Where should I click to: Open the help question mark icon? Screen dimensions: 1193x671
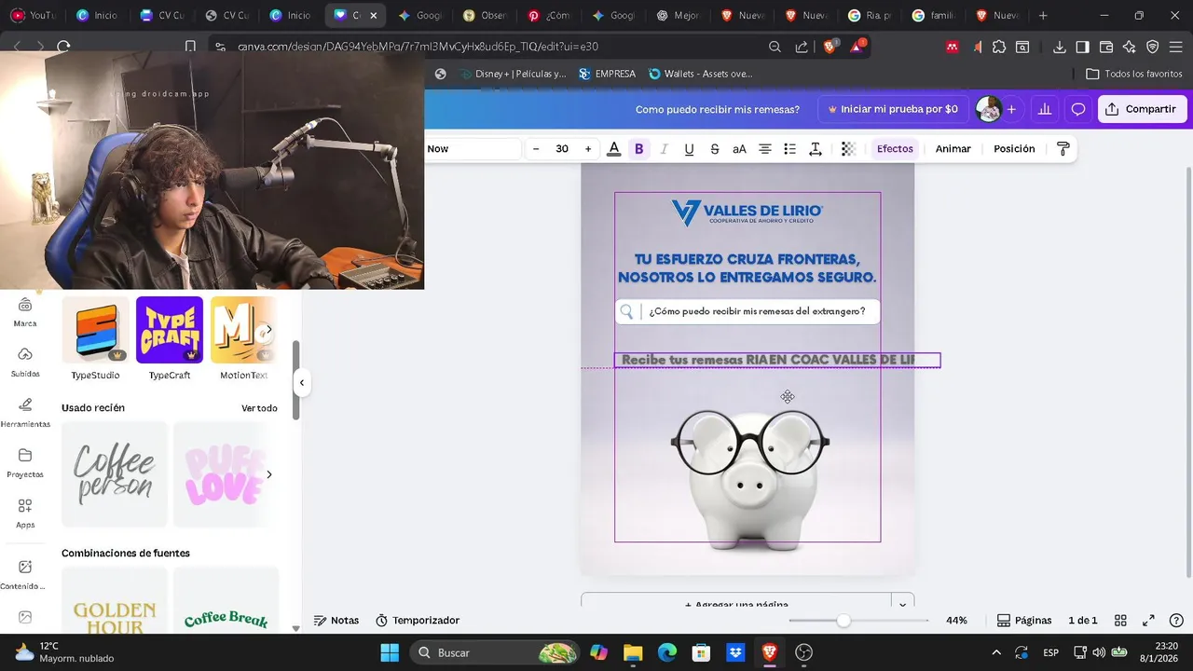[x=1177, y=621]
